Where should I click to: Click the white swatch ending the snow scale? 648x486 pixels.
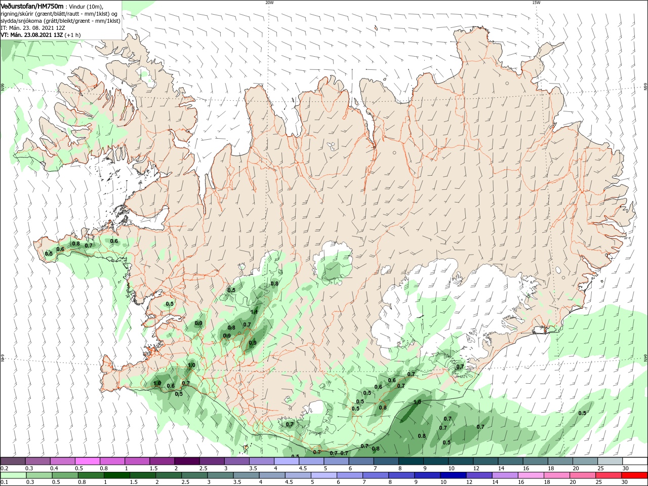(x=635, y=461)
